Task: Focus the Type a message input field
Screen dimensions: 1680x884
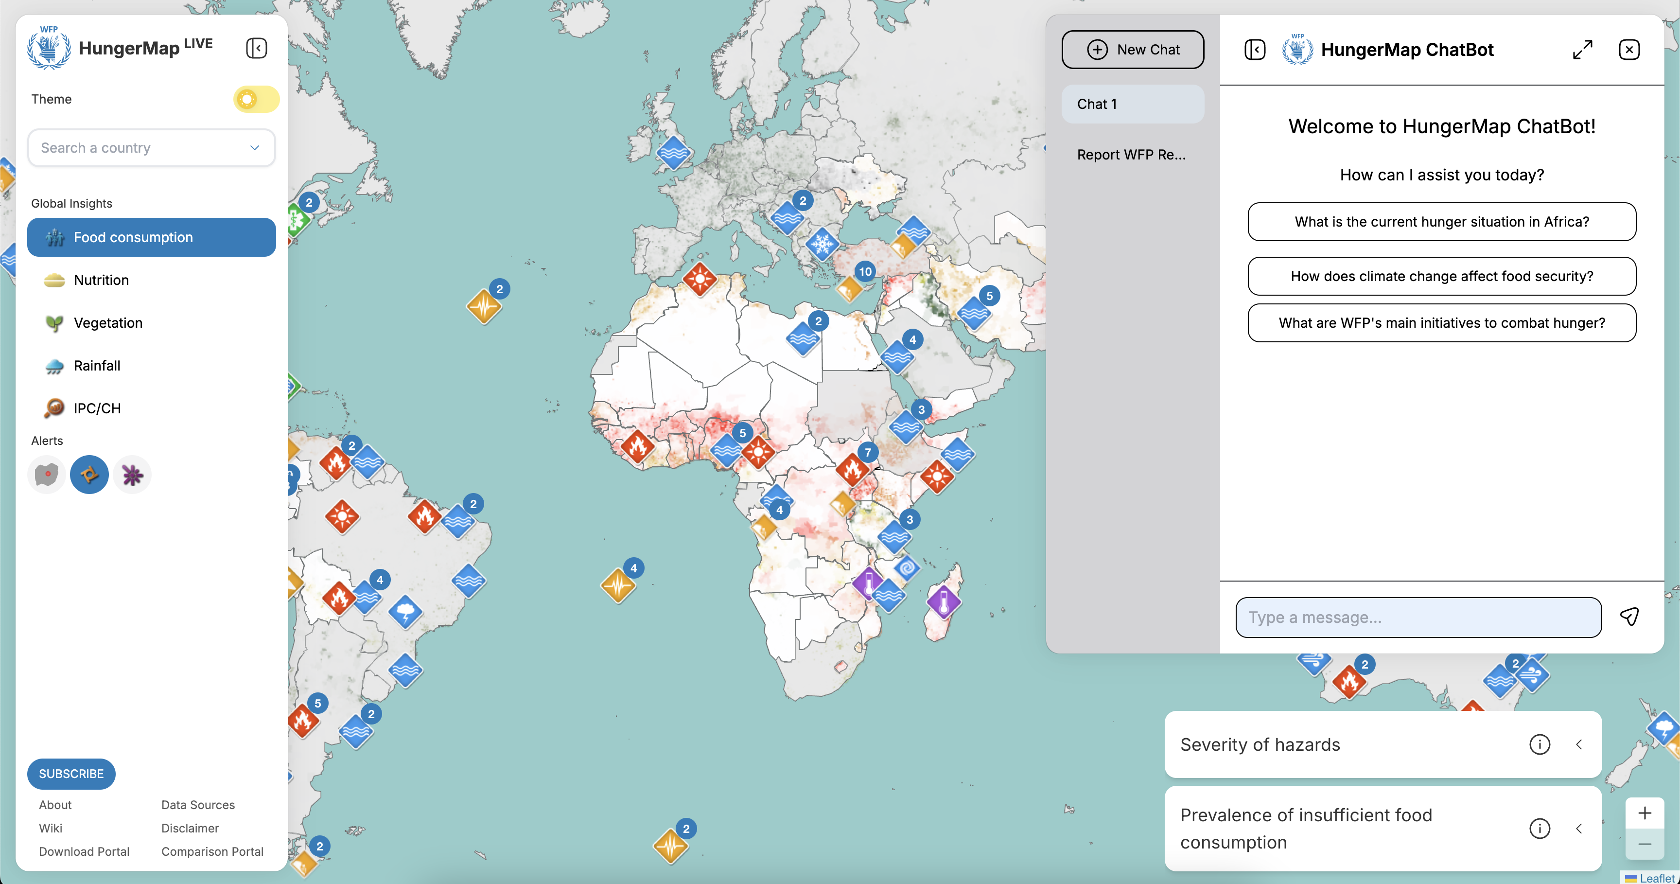Action: click(x=1418, y=617)
